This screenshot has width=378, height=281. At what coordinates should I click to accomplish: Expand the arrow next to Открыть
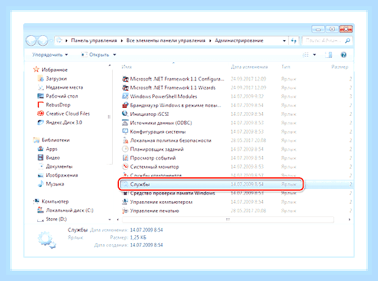pyautogui.click(x=115, y=55)
